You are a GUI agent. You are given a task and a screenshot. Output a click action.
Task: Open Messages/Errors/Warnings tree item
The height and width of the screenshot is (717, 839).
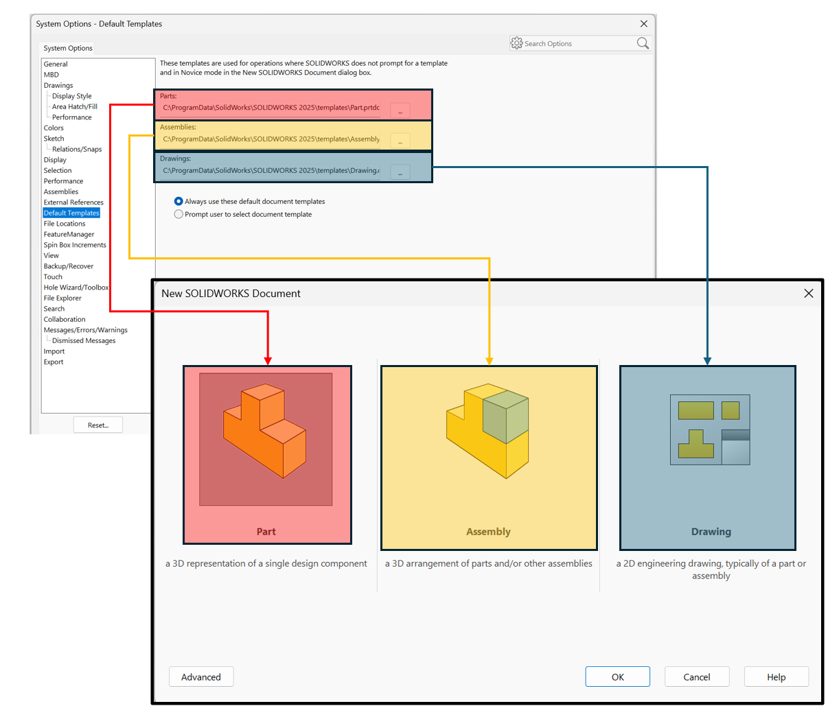pyautogui.click(x=85, y=330)
